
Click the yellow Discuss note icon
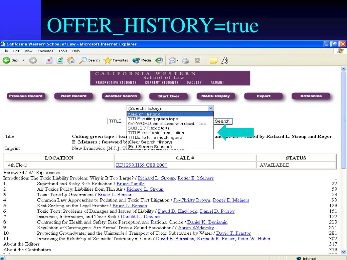pyautogui.click(x=213, y=60)
